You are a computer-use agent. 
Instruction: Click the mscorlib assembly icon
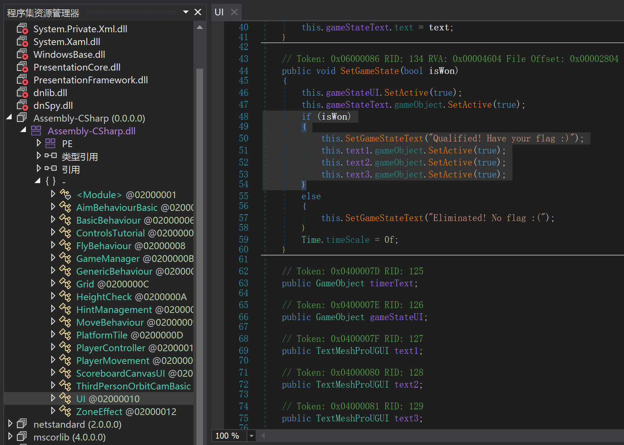[x=22, y=437]
